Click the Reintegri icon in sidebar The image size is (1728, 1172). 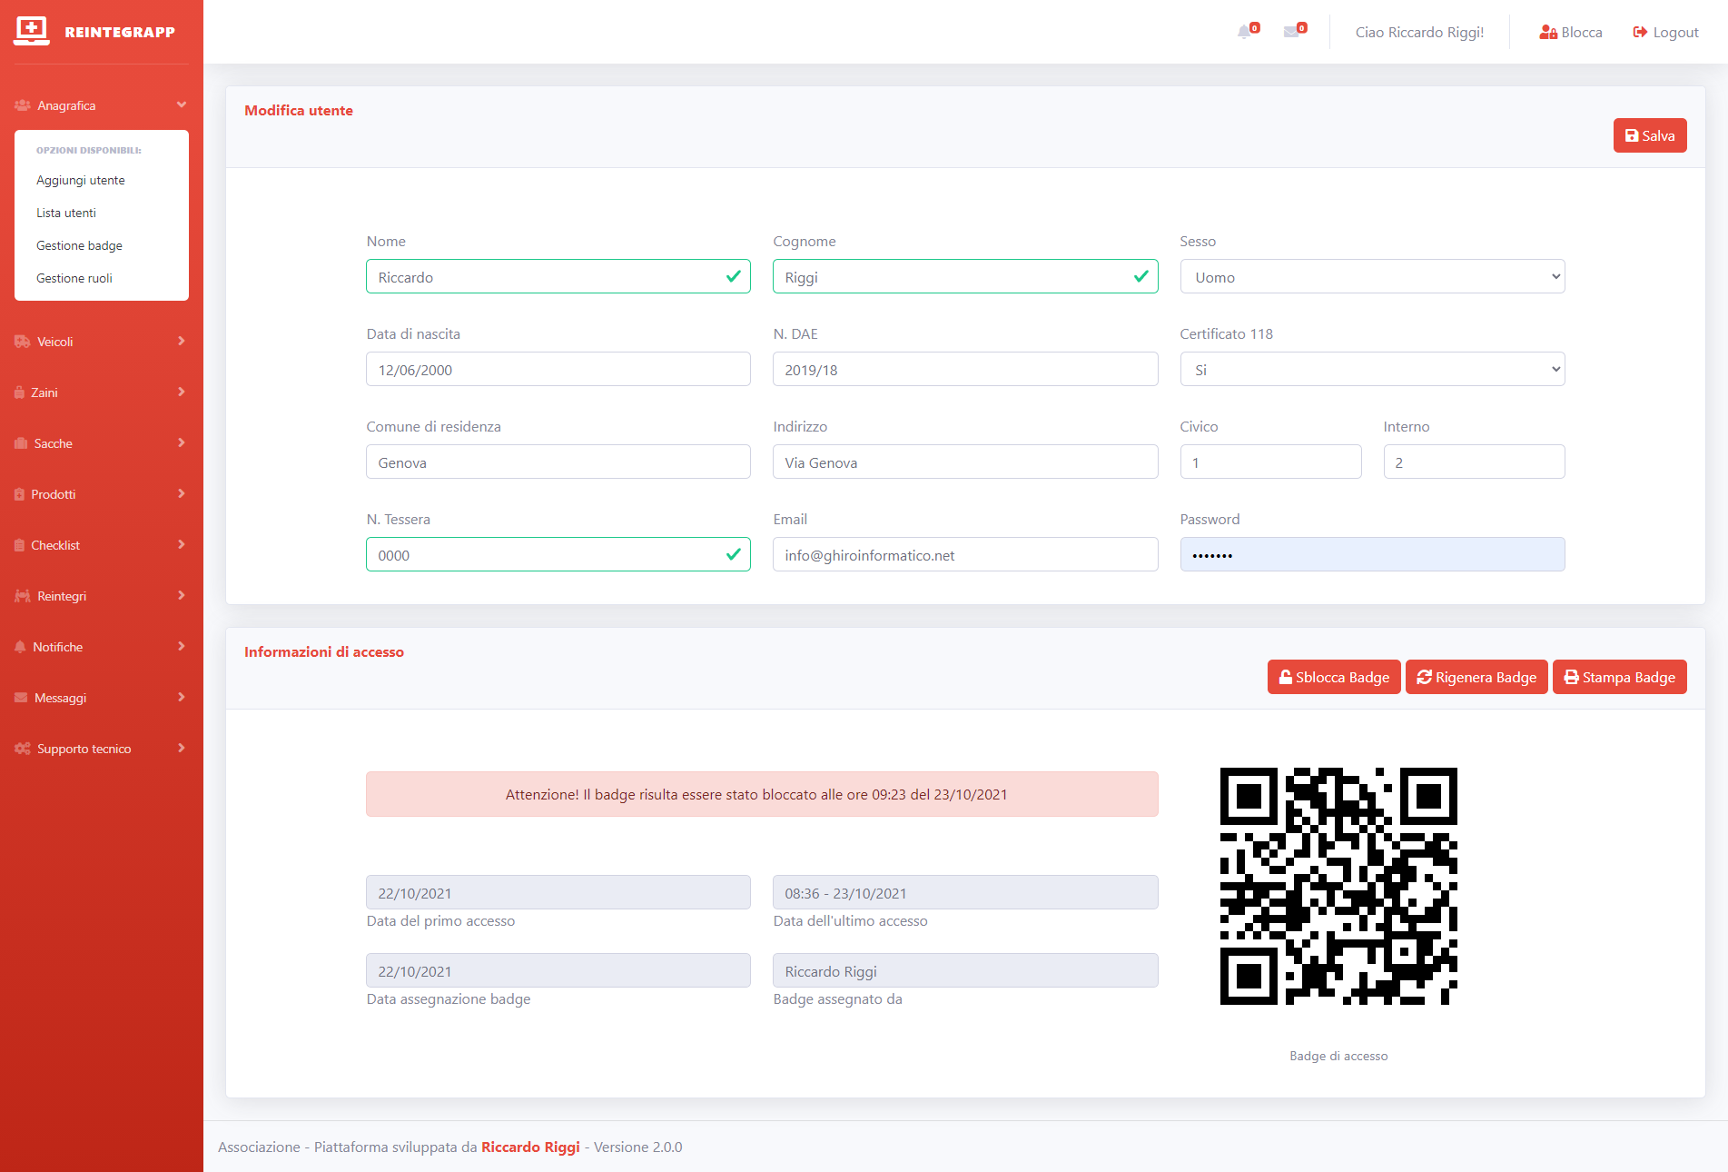click(x=23, y=596)
